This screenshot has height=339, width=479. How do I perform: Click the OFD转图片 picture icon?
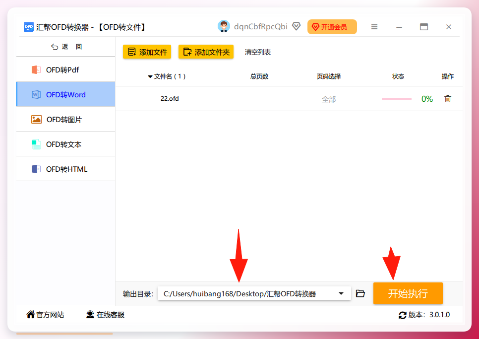pos(36,120)
